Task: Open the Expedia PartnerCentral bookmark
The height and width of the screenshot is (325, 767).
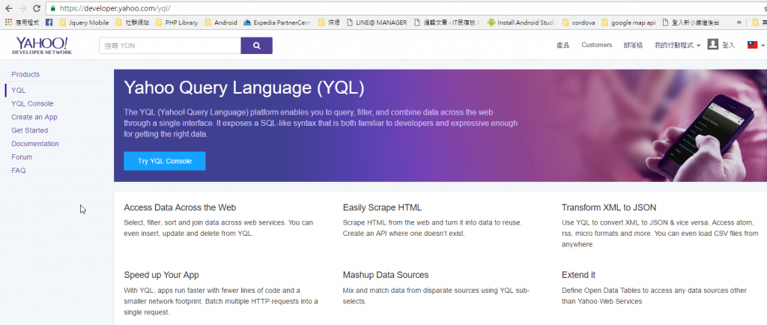Action: point(277,22)
